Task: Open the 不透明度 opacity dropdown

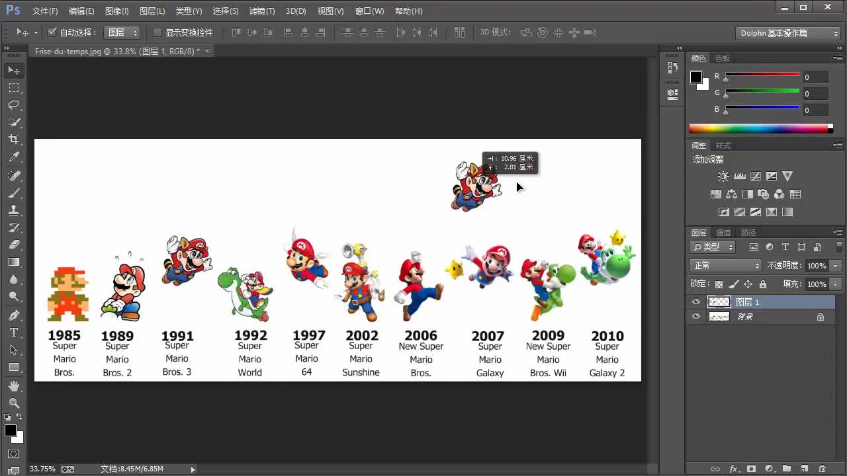Action: [836, 264]
